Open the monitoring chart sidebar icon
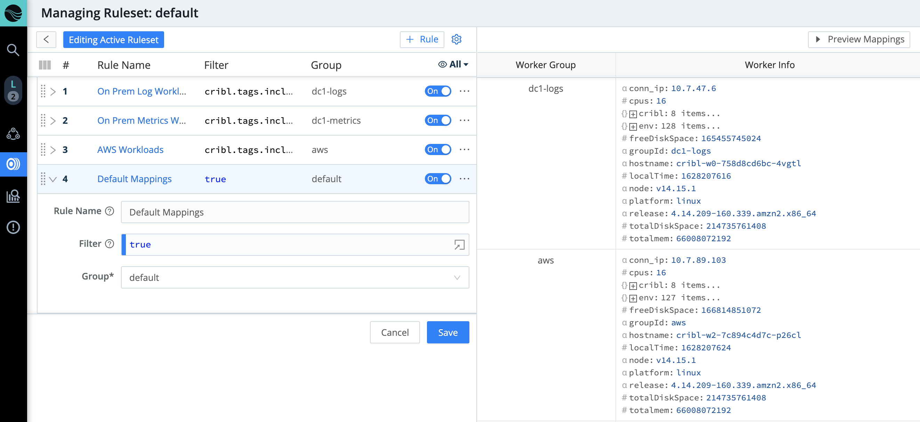 tap(13, 196)
